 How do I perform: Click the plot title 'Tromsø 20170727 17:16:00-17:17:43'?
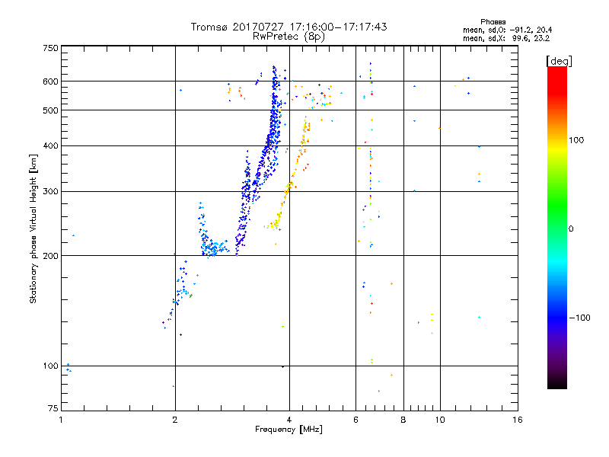click(289, 27)
